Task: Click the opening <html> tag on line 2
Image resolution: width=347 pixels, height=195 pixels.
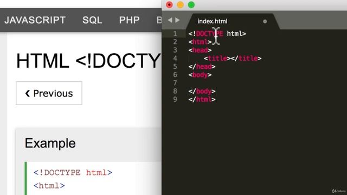Action: 200,42
